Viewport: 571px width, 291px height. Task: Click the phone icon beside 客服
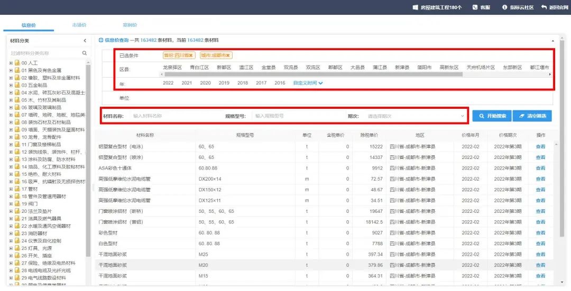click(475, 7)
